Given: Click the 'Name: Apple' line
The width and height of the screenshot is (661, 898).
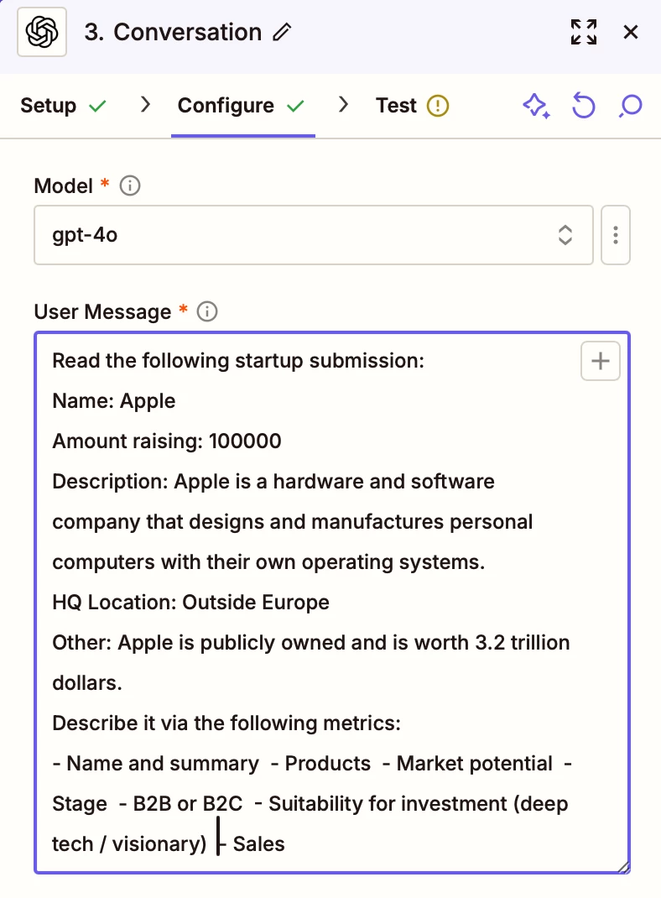Looking at the screenshot, I should (x=114, y=401).
